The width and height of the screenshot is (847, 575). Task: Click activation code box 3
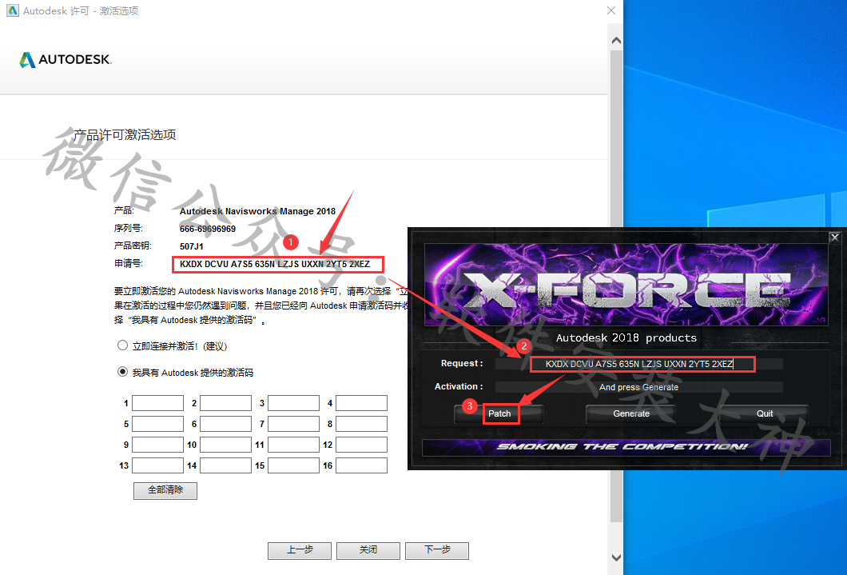tap(294, 403)
